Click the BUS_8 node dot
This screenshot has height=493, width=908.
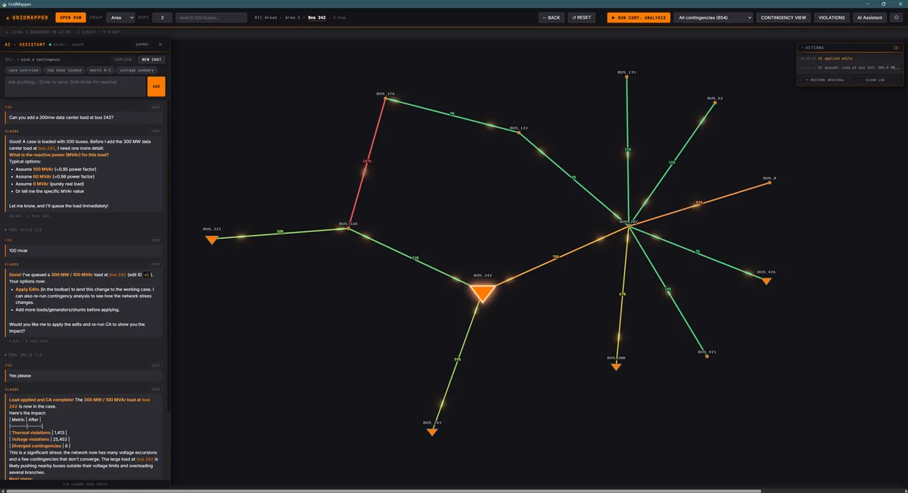tap(770, 183)
